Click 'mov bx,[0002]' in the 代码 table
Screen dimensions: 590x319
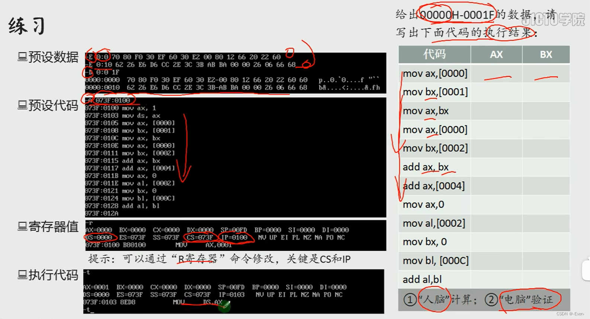tap(435, 148)
